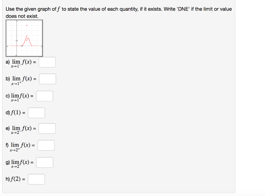Click the graph of f image
The width and height of the screenshot is (265, 196).
(x=24, y=38)
